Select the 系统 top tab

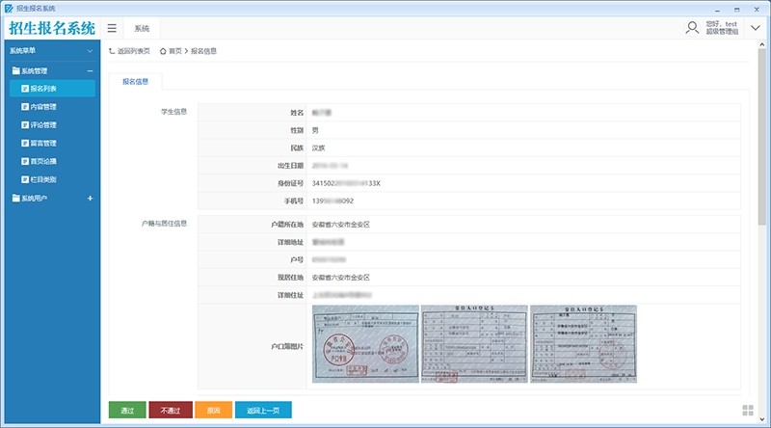point(142,29)
